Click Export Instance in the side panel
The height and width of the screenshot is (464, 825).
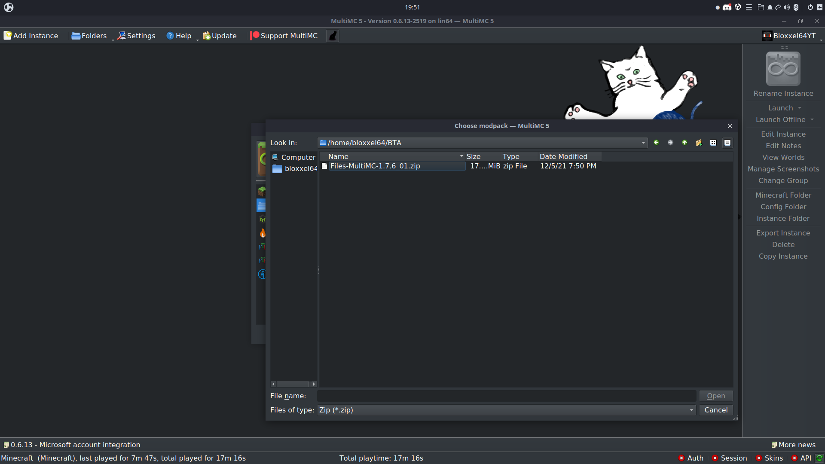(x=783, y=233)
